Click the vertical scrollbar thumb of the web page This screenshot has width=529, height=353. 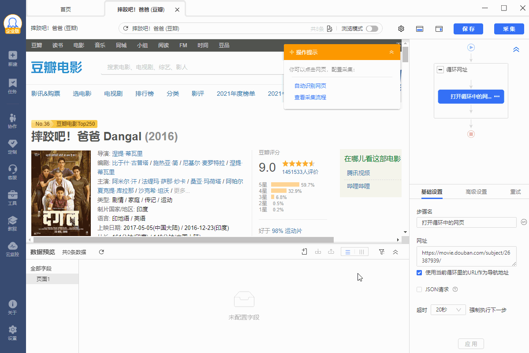405,54
